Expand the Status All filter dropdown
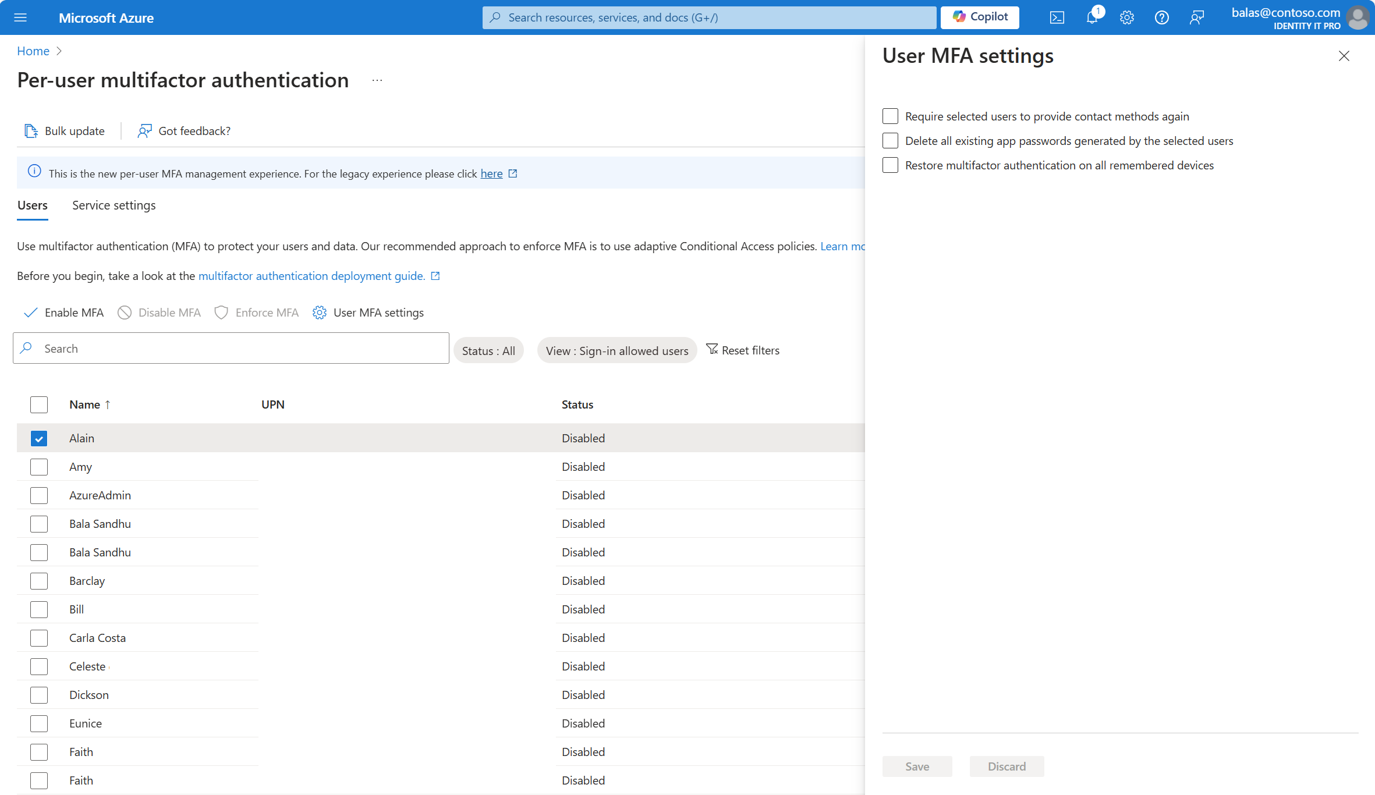This screenshot has width=1375, height=795. click(x=487, y=349)
